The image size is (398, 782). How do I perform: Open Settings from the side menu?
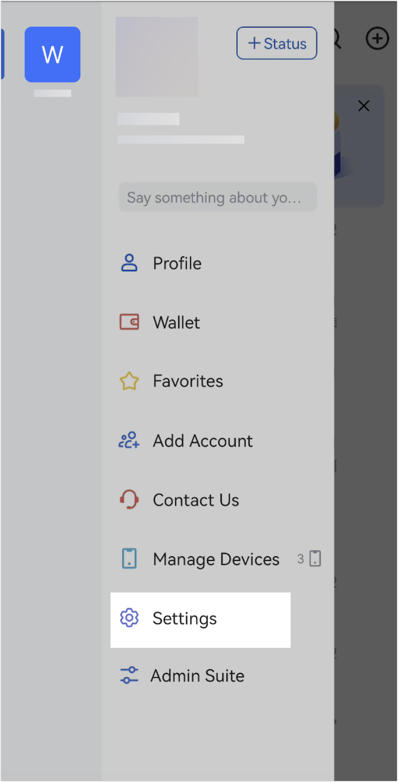click(x=201, y=619)
